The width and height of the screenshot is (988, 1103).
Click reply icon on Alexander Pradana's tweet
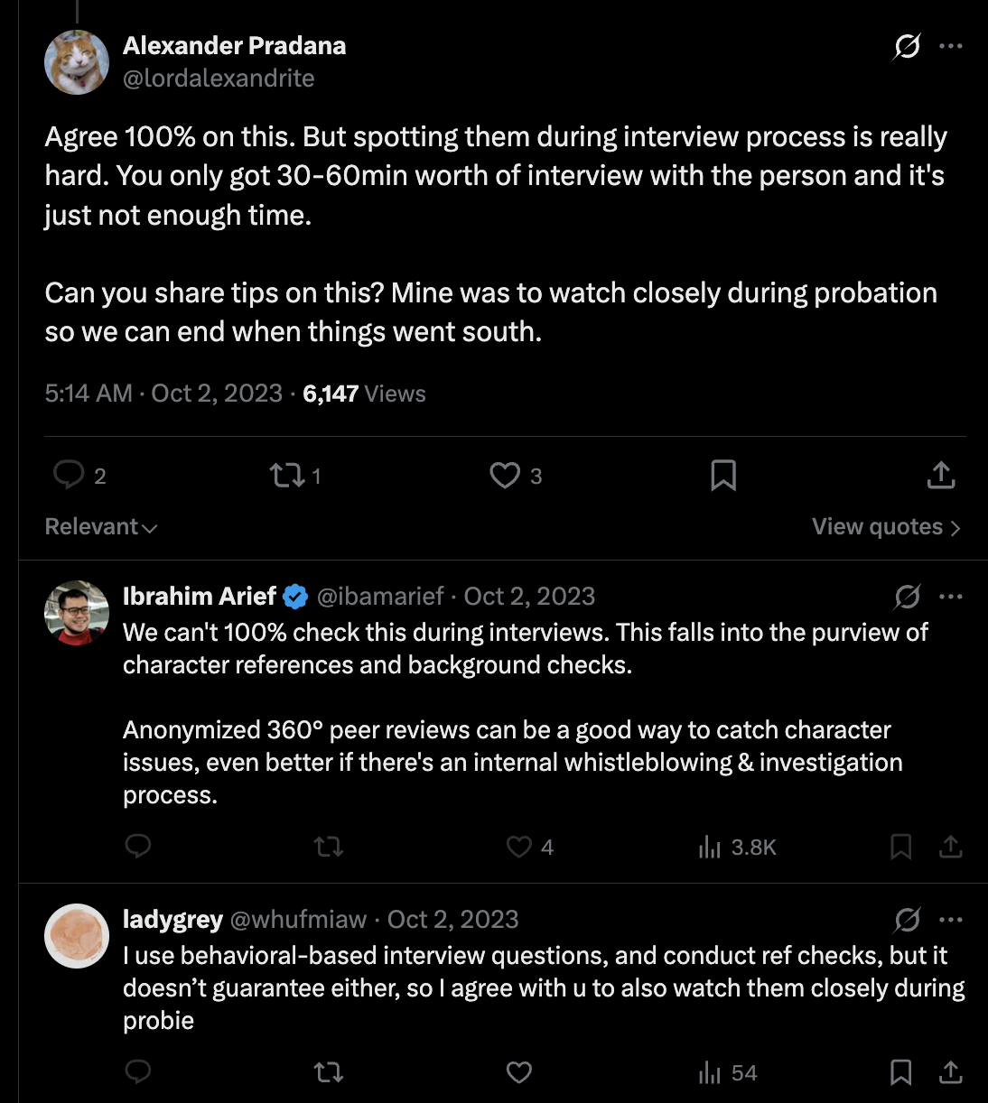click(69, 475)
